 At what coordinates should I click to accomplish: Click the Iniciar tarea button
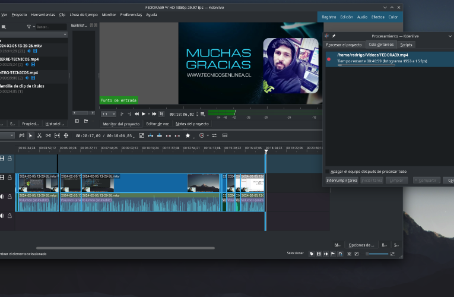click(x=372, y=180)
